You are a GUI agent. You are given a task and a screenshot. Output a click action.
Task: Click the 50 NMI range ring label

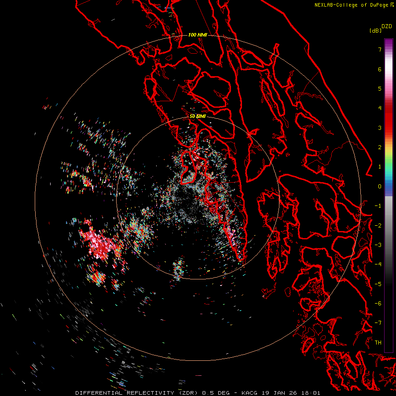pos(198,117)
